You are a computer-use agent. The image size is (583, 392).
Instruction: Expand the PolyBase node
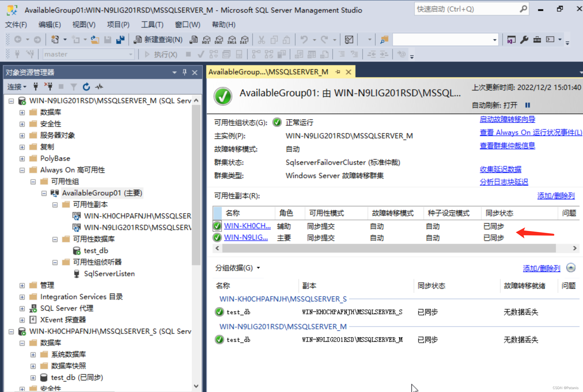pos(22,159)
